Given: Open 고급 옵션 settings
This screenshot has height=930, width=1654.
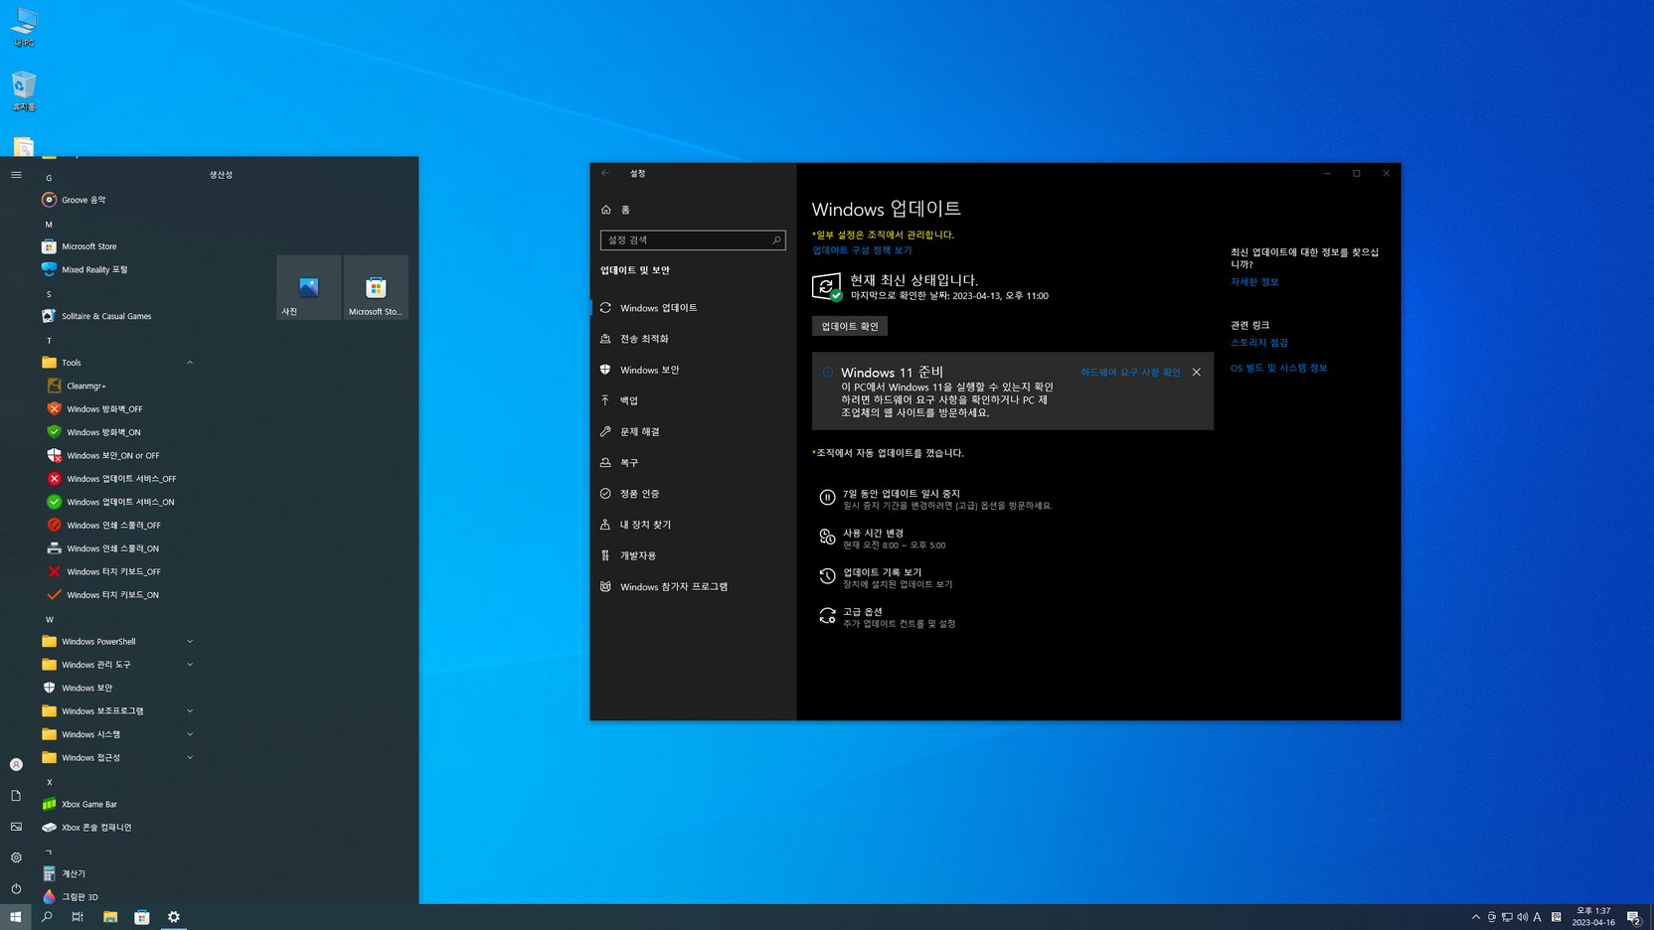Looking at the screenshot, I should [887, 617].
